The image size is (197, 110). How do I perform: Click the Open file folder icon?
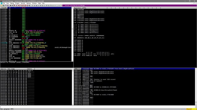pos(2,5)
